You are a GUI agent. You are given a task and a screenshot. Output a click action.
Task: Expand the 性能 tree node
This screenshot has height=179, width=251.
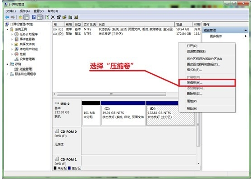pyautogui.click(x=12, y=54)
